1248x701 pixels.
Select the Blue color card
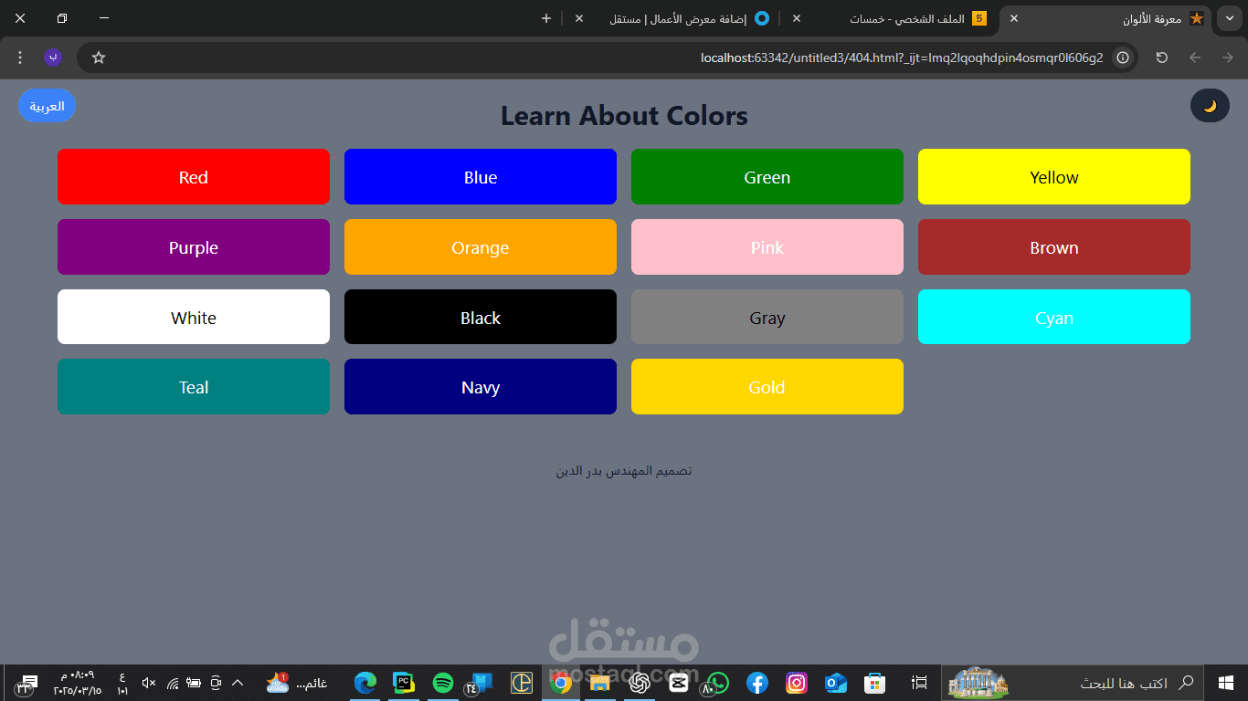(481, 177)
